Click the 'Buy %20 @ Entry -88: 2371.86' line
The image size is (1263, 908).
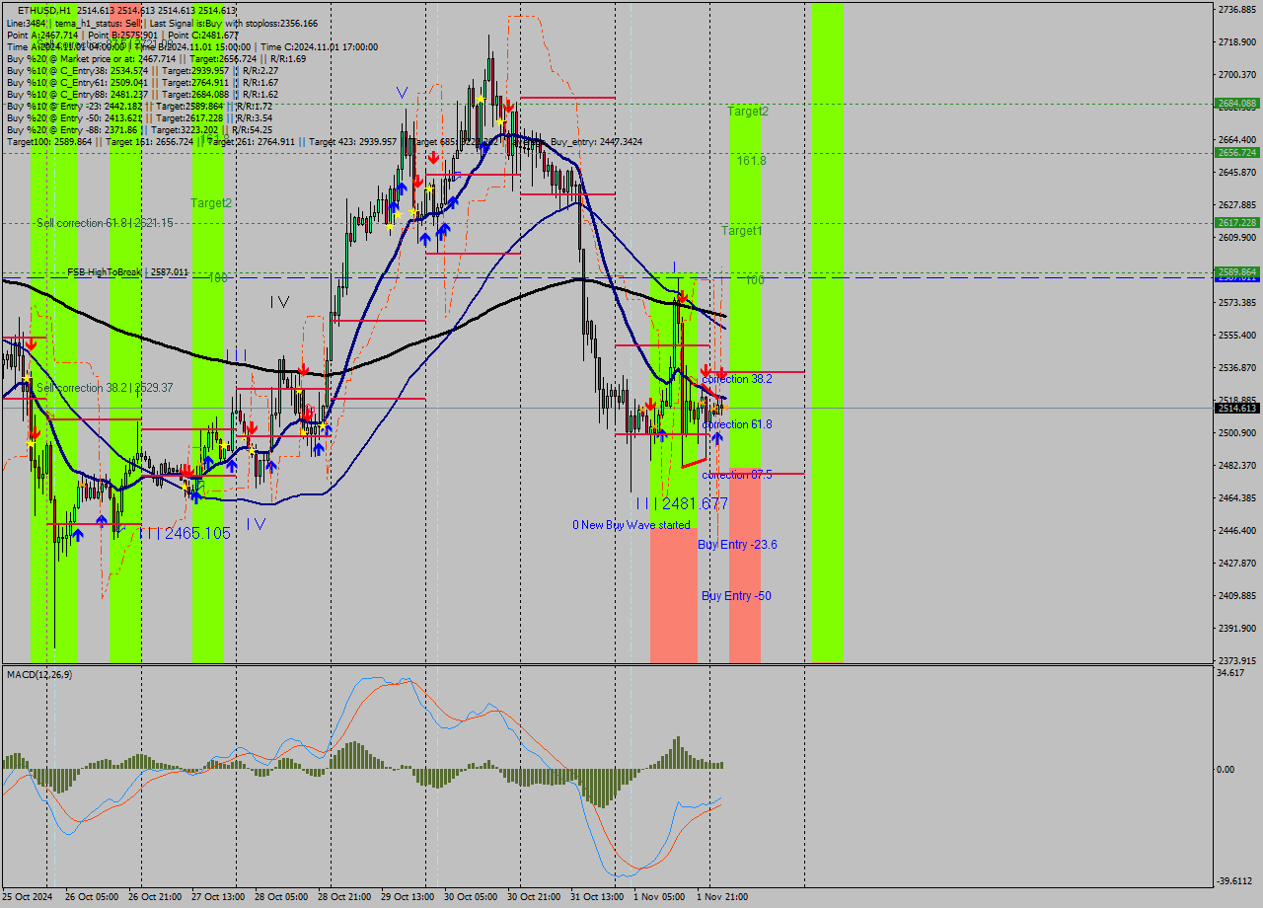click(x=139, y=130)
